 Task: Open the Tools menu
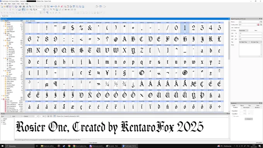(22, 3)
